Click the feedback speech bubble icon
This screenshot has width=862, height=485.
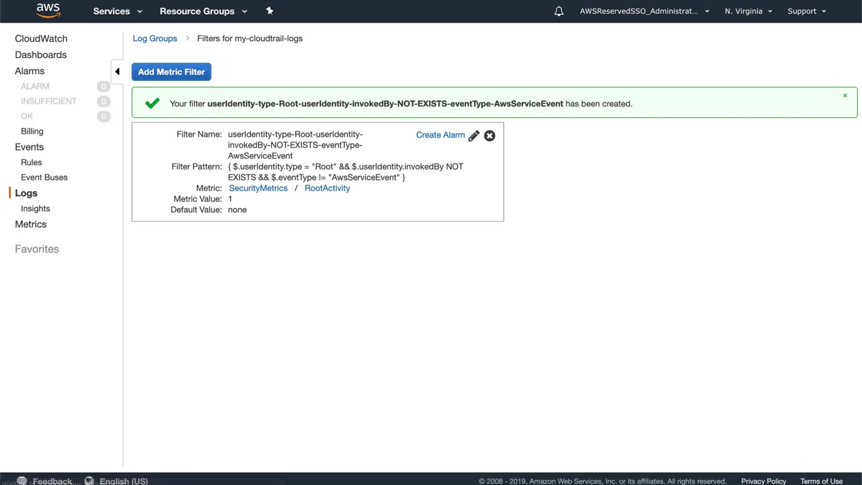coord(22,481)
